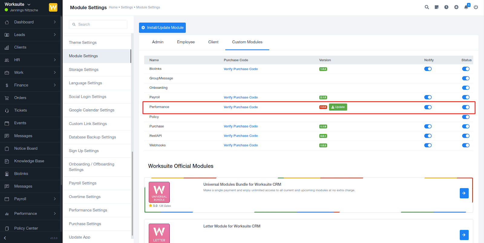Click the Notice Board clipboard icon

point(7,149)
